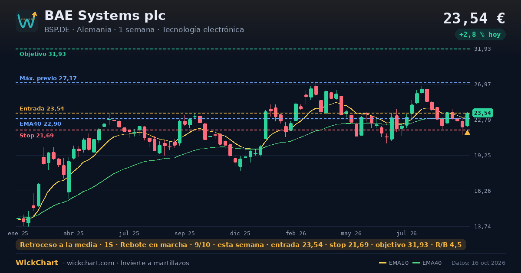This screenshot has height=273, width=521.
Task: Click the feb 26 axis date label
Action: pos(296,234)
